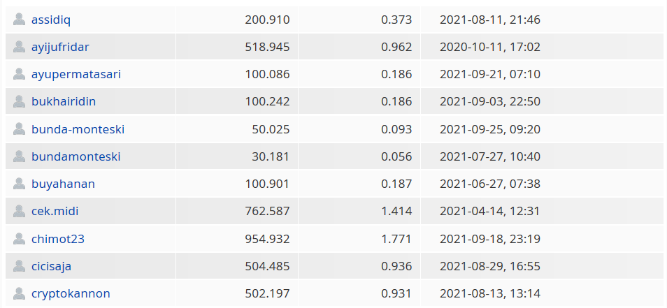667x308 pixels.
Task: Click the avatar icon beside bukhairidin
Action: 19,101
